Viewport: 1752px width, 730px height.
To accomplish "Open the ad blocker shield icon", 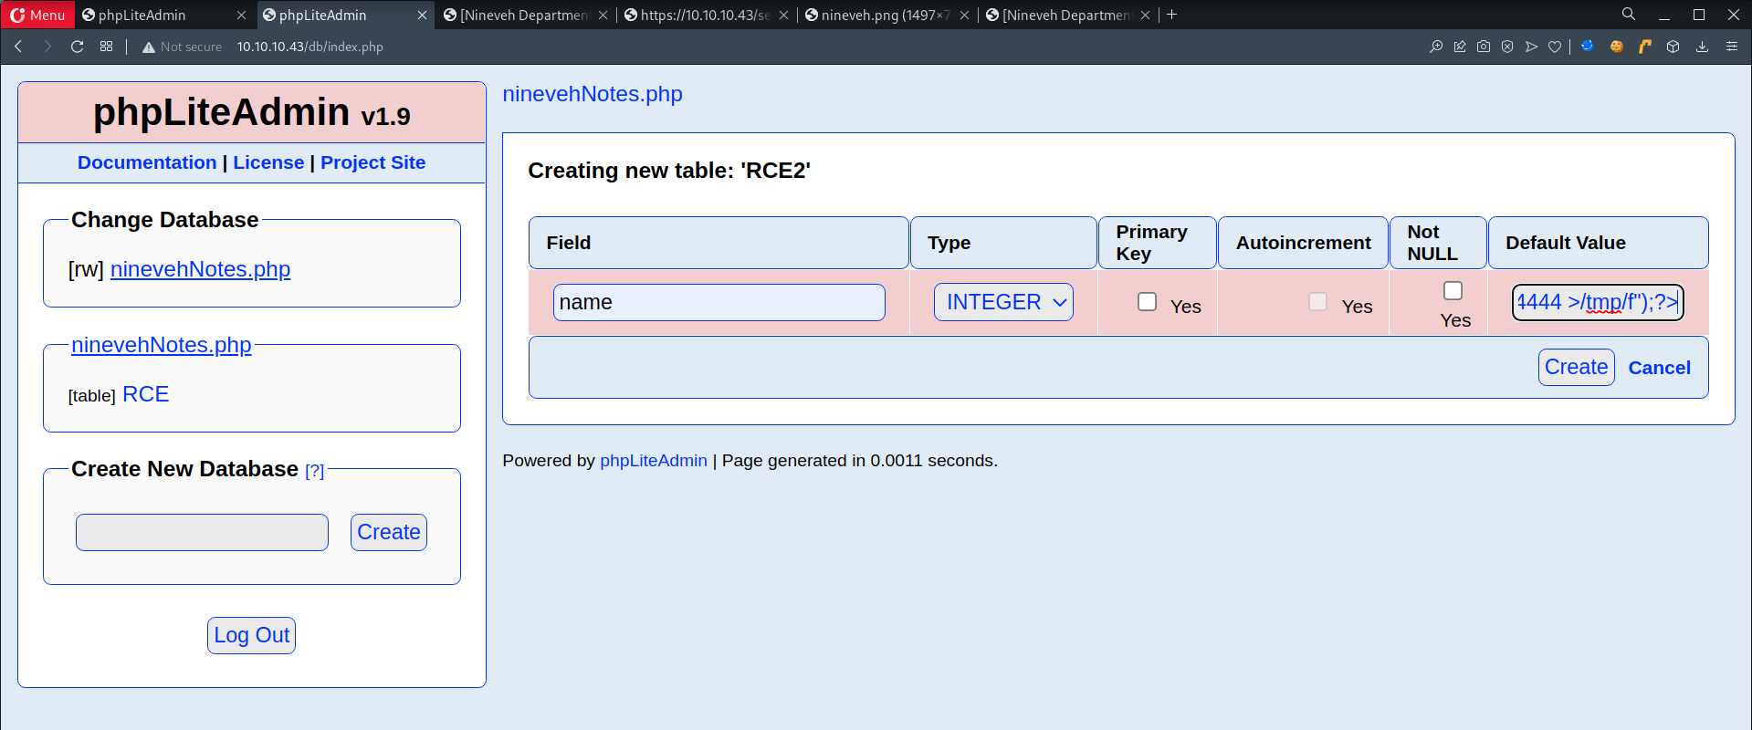I will (x=1507, y=47).
